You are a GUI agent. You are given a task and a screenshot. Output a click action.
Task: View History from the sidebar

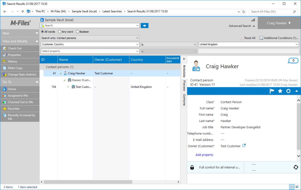click(20, 61)
